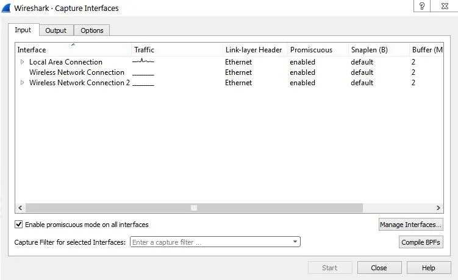Click the Promiscuous column header
The width and height of the screenshot is (458, 280).
tap(318, 49)
